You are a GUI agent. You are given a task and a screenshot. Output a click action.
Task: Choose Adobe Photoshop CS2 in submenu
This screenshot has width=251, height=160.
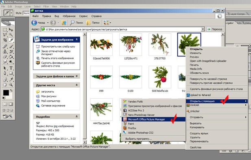tap(154, 132)
